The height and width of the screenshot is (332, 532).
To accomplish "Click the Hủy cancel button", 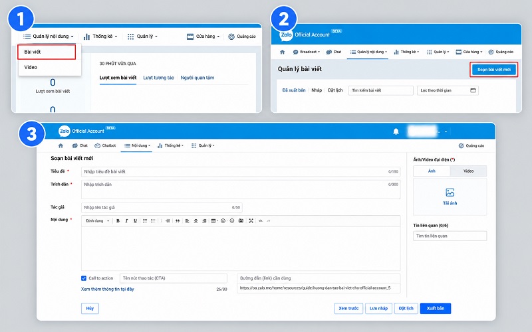I will point(90,308).
